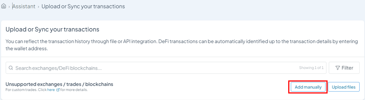Click the description paragraph about DeFi transactions
Image resolution: width=365 pixels, height=100 pixels.
pos(181,45)
